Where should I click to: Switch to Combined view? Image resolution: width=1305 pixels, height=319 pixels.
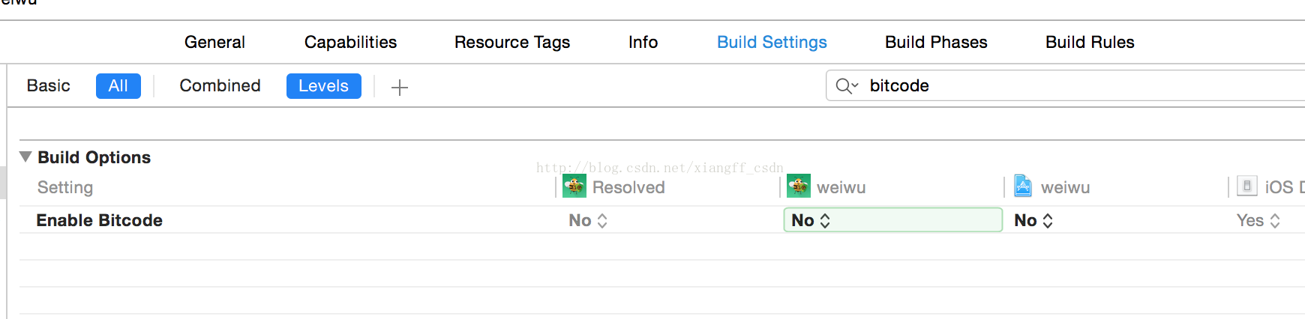[x=220, y=86]
